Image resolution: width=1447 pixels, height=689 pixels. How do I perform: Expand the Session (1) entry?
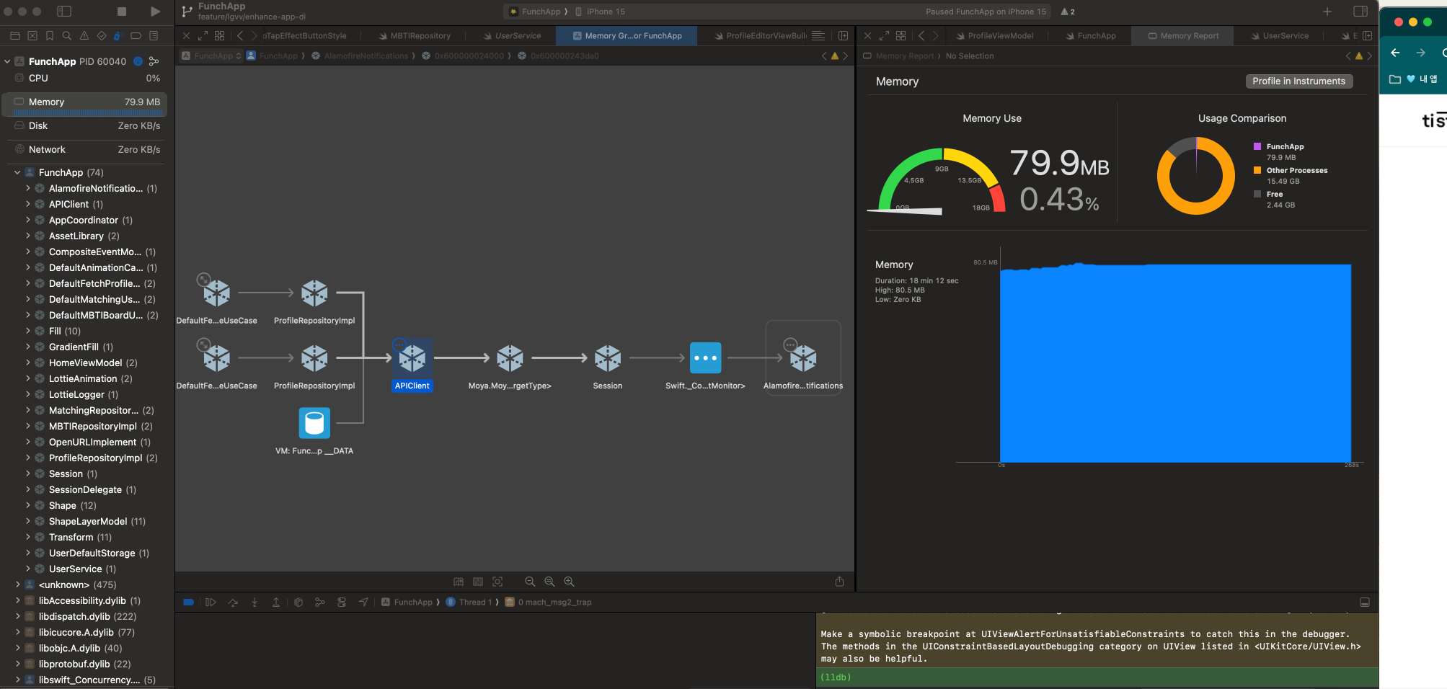(28, 474)
